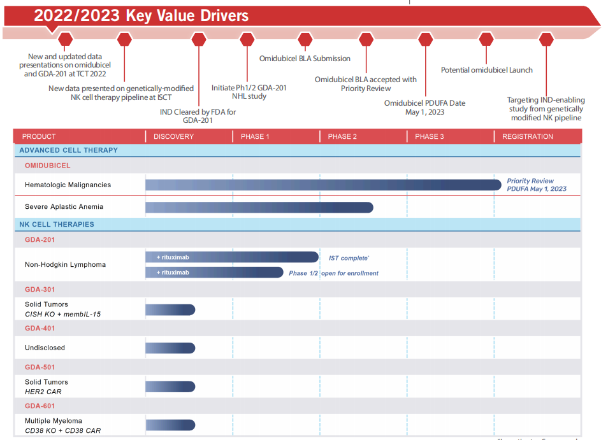This screenshot has width=608, height=440.
Task: Click the hexagon marker for TCT 2022 data presentations
Action: (x=65, y=39)
